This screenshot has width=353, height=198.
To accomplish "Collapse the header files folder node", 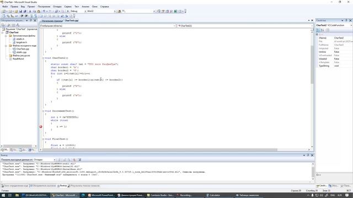I will pyautogui.click(x=6, y=36).
